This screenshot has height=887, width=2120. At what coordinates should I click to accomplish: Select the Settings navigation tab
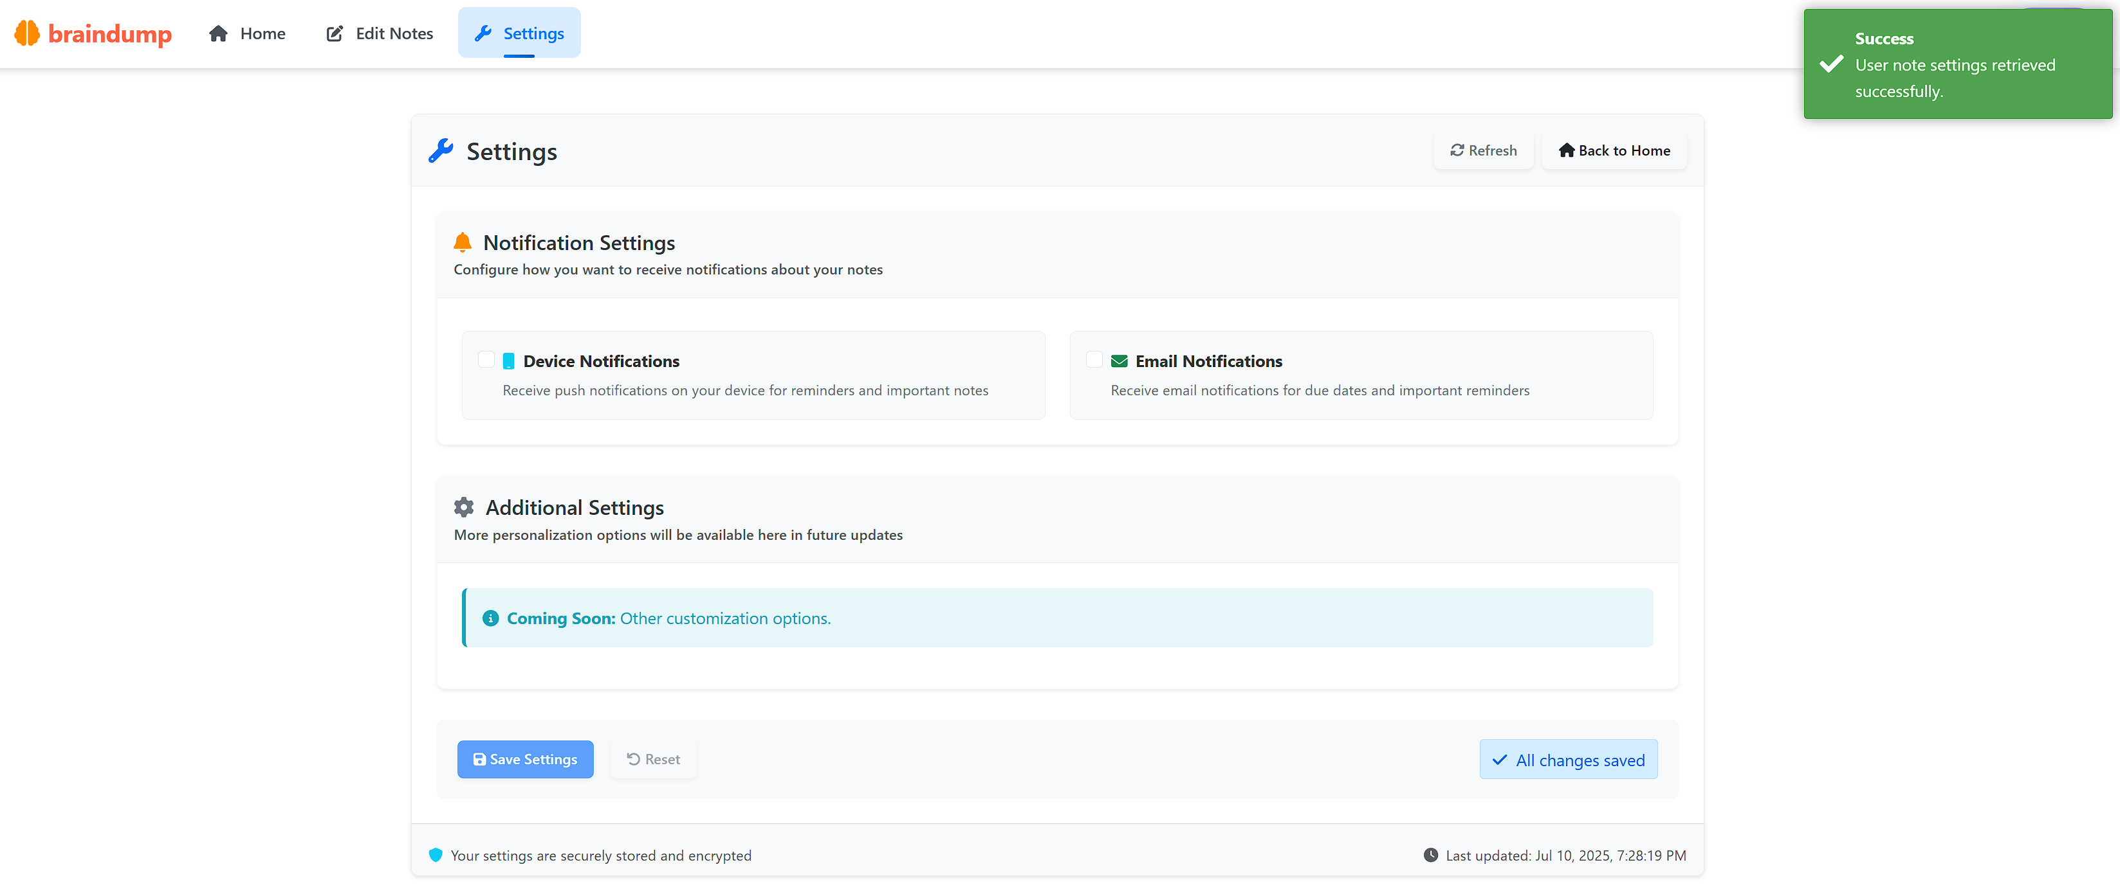[x=519, y=33]
